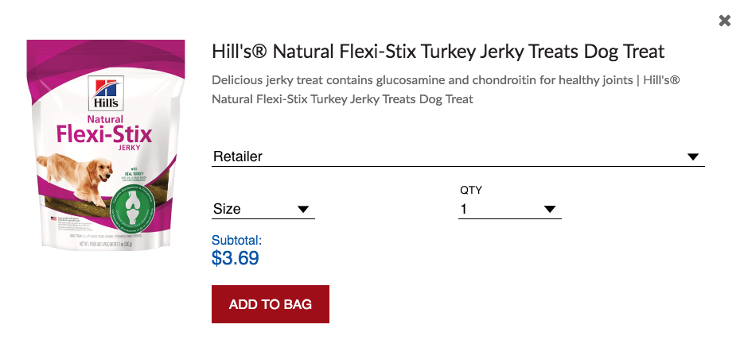This screenshot has width=744, height=363.
Task: Click the Retailer field label text
Action: (x=238, y=157)
